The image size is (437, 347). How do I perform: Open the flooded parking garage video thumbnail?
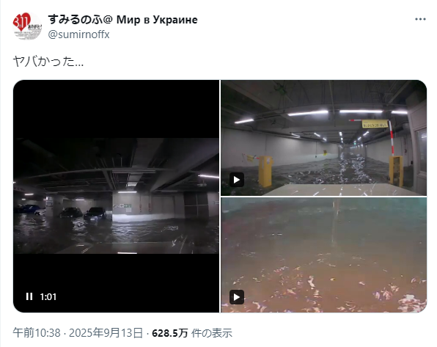[117, 196]
